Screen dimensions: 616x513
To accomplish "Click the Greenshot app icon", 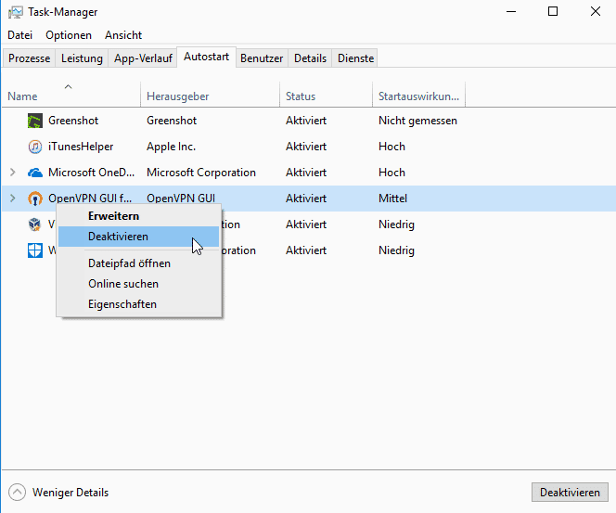I will click(x=35, y=121).
